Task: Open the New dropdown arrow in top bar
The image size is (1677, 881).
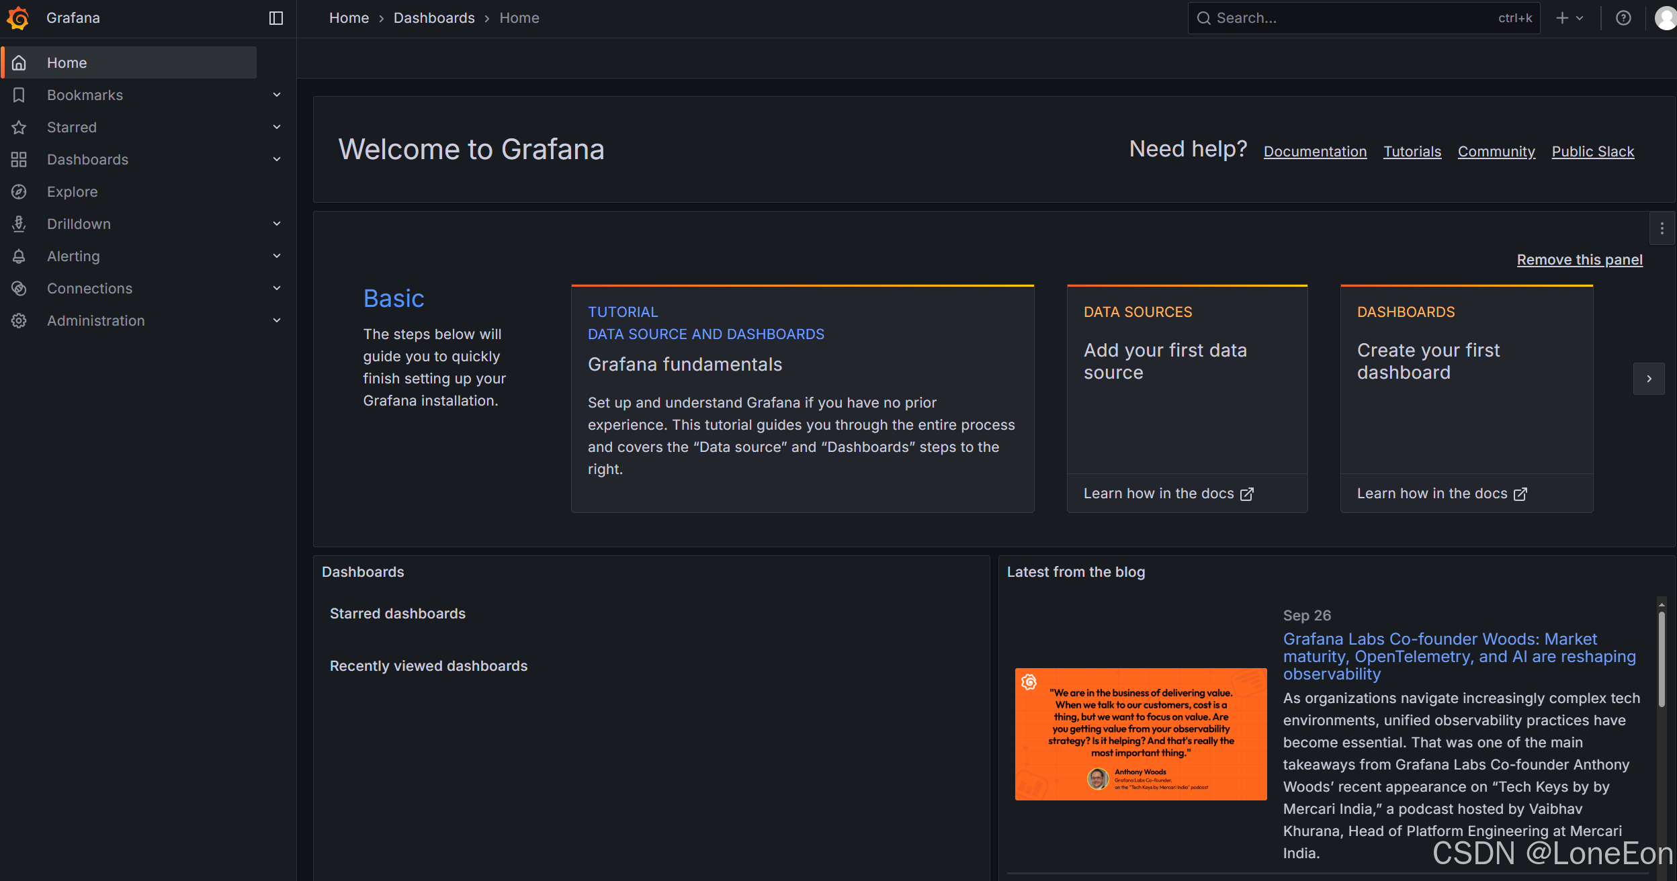Action: pyautogui.click(x=1580, y=18)
